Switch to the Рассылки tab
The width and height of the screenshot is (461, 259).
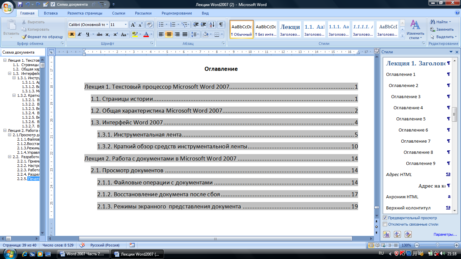coord(143,13)
